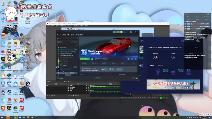Open OBS sources panel header dropdown arrow

[88, 84]
